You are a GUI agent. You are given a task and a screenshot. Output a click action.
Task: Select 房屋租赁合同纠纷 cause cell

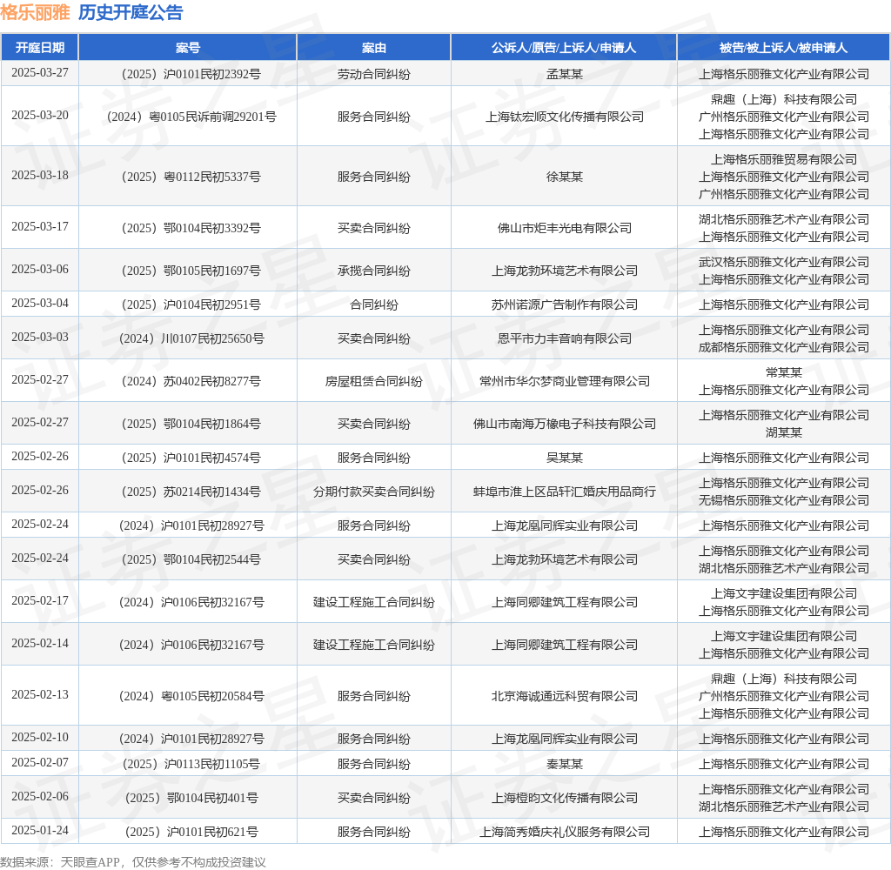tap(374, 381)
